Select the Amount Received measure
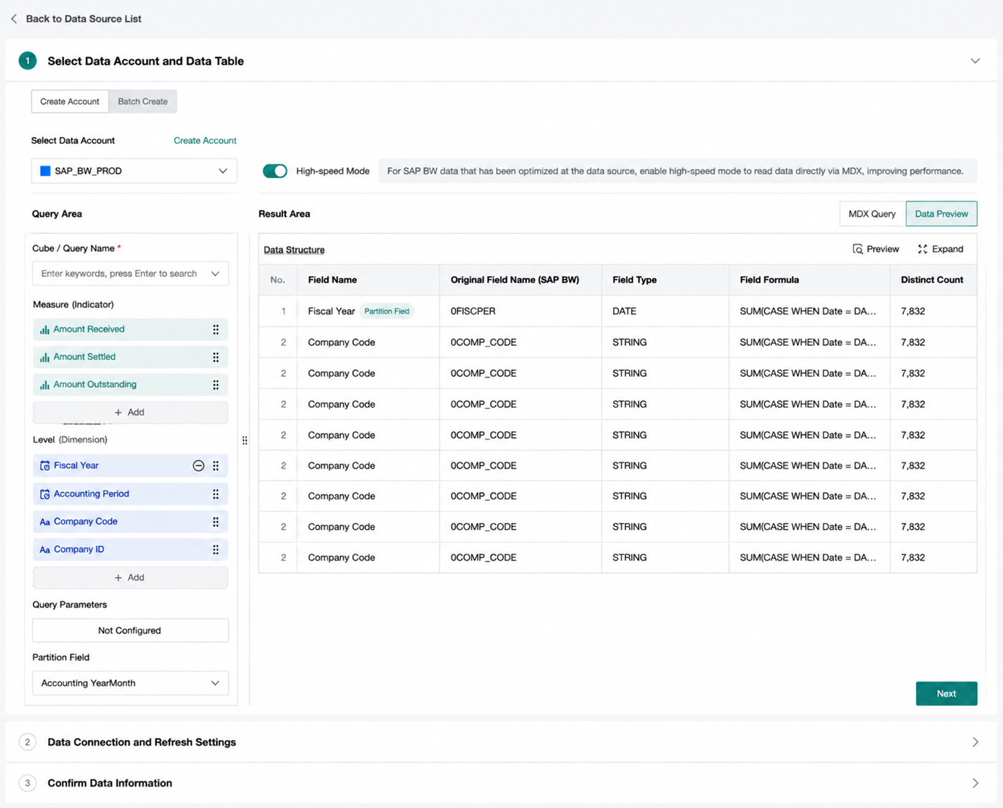The height and width of the screenshot is (808, 1003). (130, 329)
